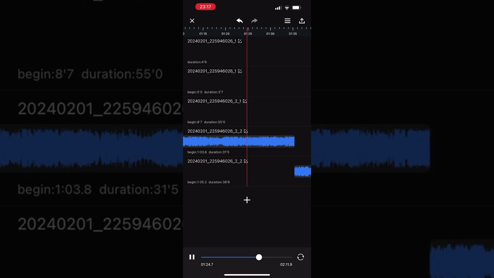Tap the red 23:17 recording indicator

(x=205, y=7)
